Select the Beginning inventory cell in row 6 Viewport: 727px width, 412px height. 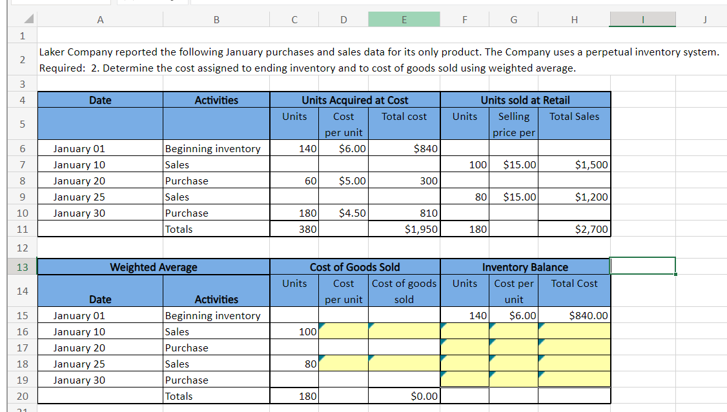click(x=216, y=148)
